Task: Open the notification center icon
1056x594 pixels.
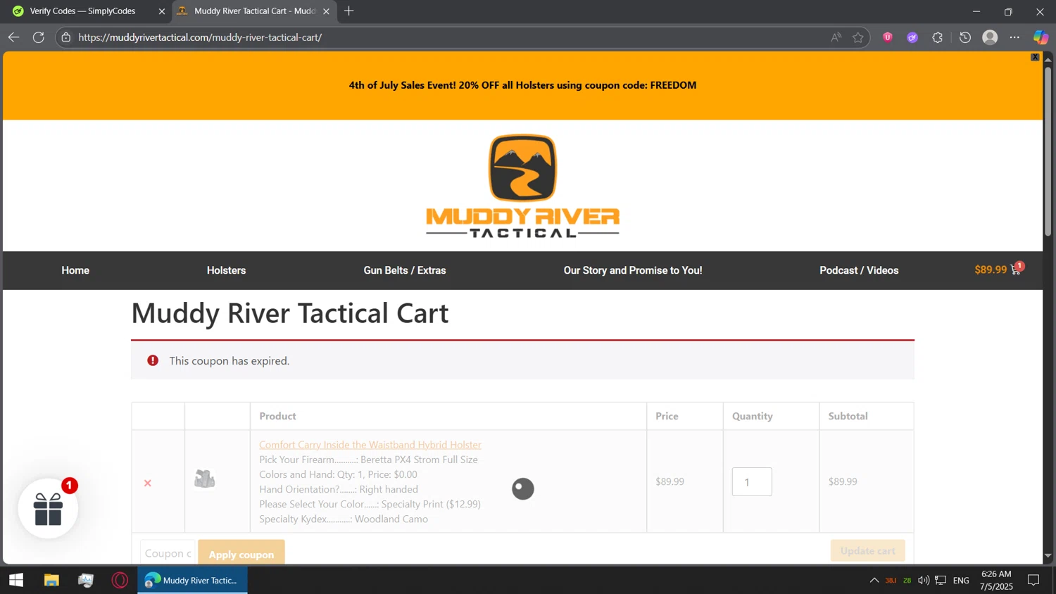Action: [1033, 580]
